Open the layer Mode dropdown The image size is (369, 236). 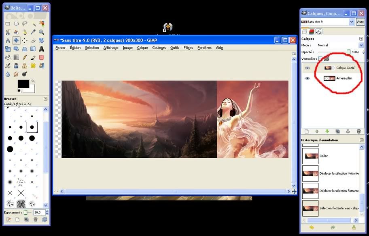click(x=361, y=45)
